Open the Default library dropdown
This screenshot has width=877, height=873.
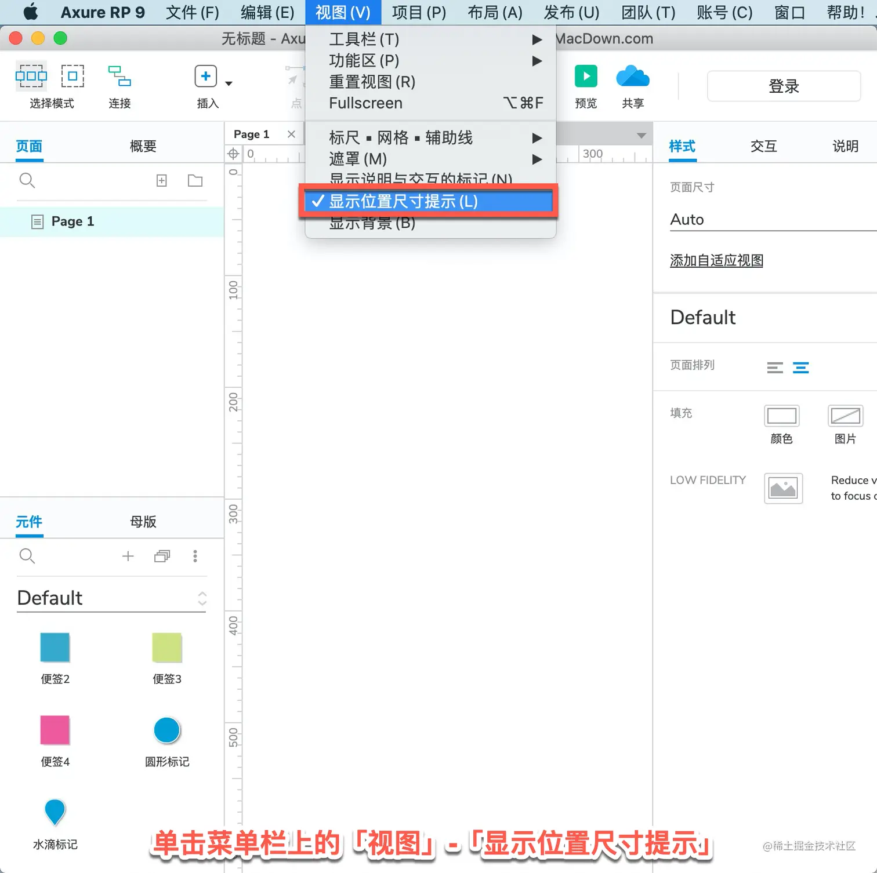111,598
